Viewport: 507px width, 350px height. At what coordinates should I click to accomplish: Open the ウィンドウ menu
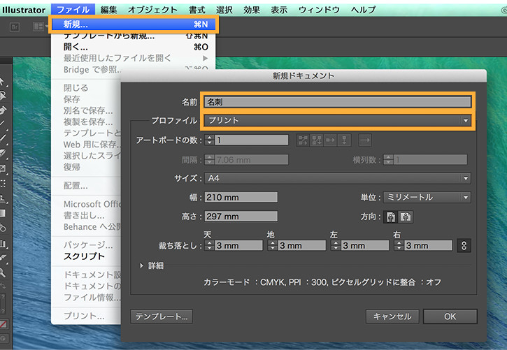tap(319, 10)
